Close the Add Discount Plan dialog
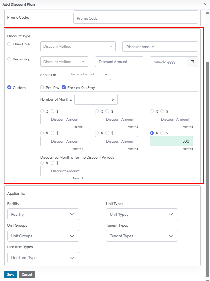Screen dimensions: 210x281 tap(205, 4)
